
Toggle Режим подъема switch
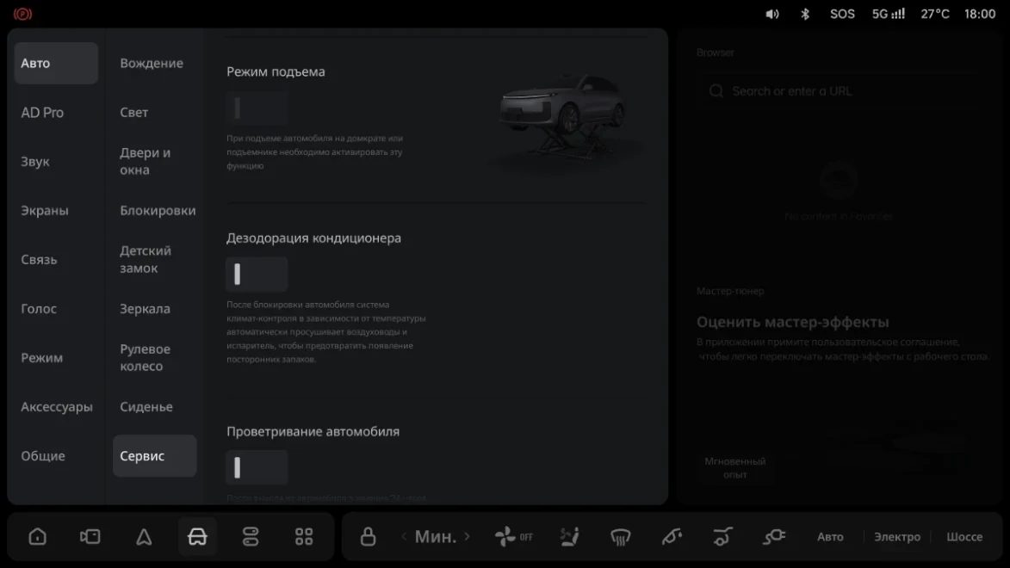257,108
